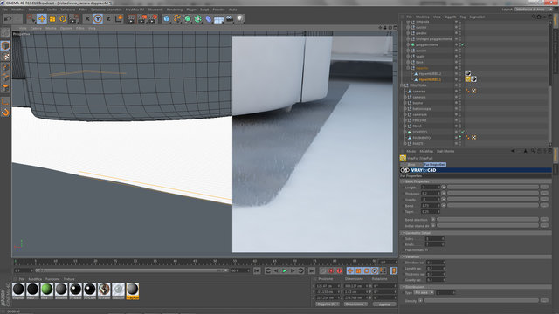The height and width of the screenshot is (314, 559).
Task: Collapse the Distribution section
Action: point(404,287)
